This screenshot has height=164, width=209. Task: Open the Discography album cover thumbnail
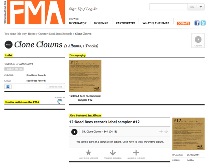[x=85, y=76]
